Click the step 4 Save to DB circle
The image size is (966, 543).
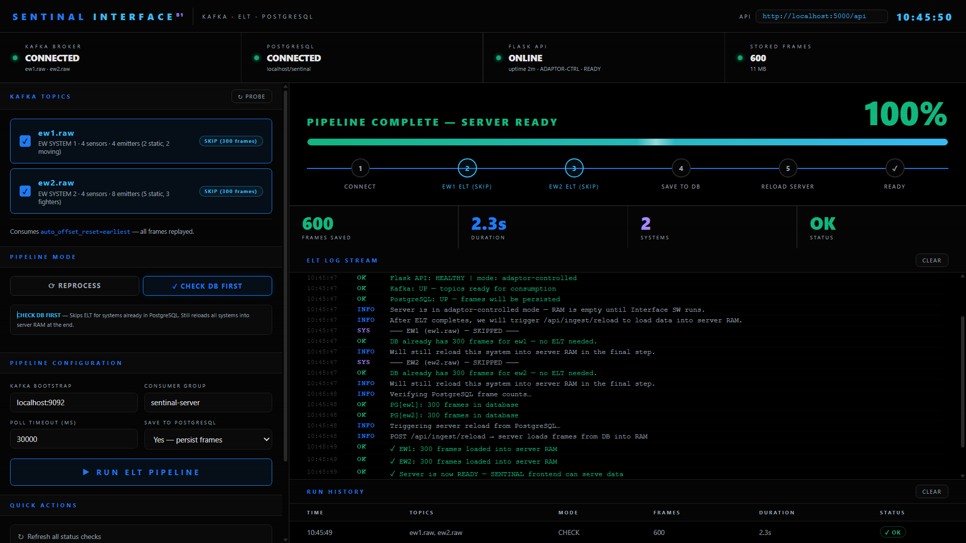(x=681, y=168)
